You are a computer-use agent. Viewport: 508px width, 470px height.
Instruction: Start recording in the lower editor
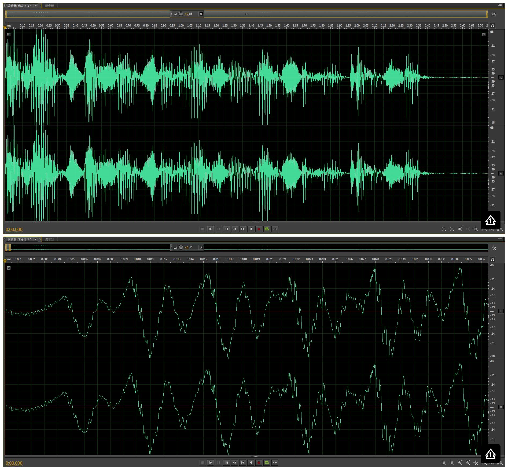259,462
